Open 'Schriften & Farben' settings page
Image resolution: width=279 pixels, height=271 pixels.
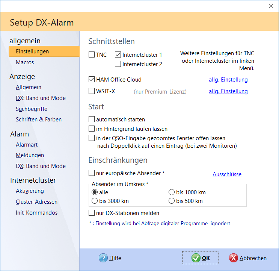click(39, 119)
